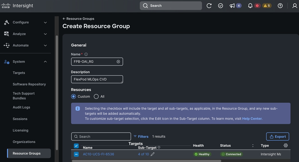Image resolution: width=299 pixels, height=162 pixels.
Task: Click the '1 results' count text
Action: [x=159, y=136]
